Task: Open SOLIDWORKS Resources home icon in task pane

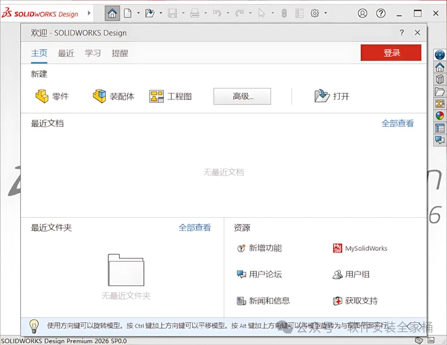Action: tap(440, 67)
